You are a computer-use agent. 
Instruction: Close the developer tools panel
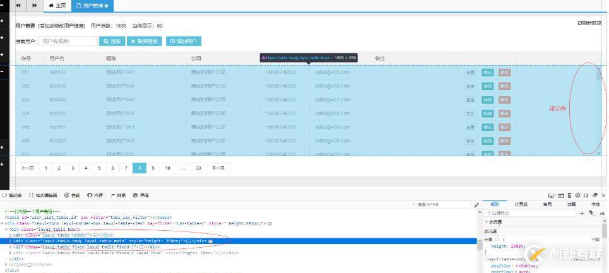603,195
